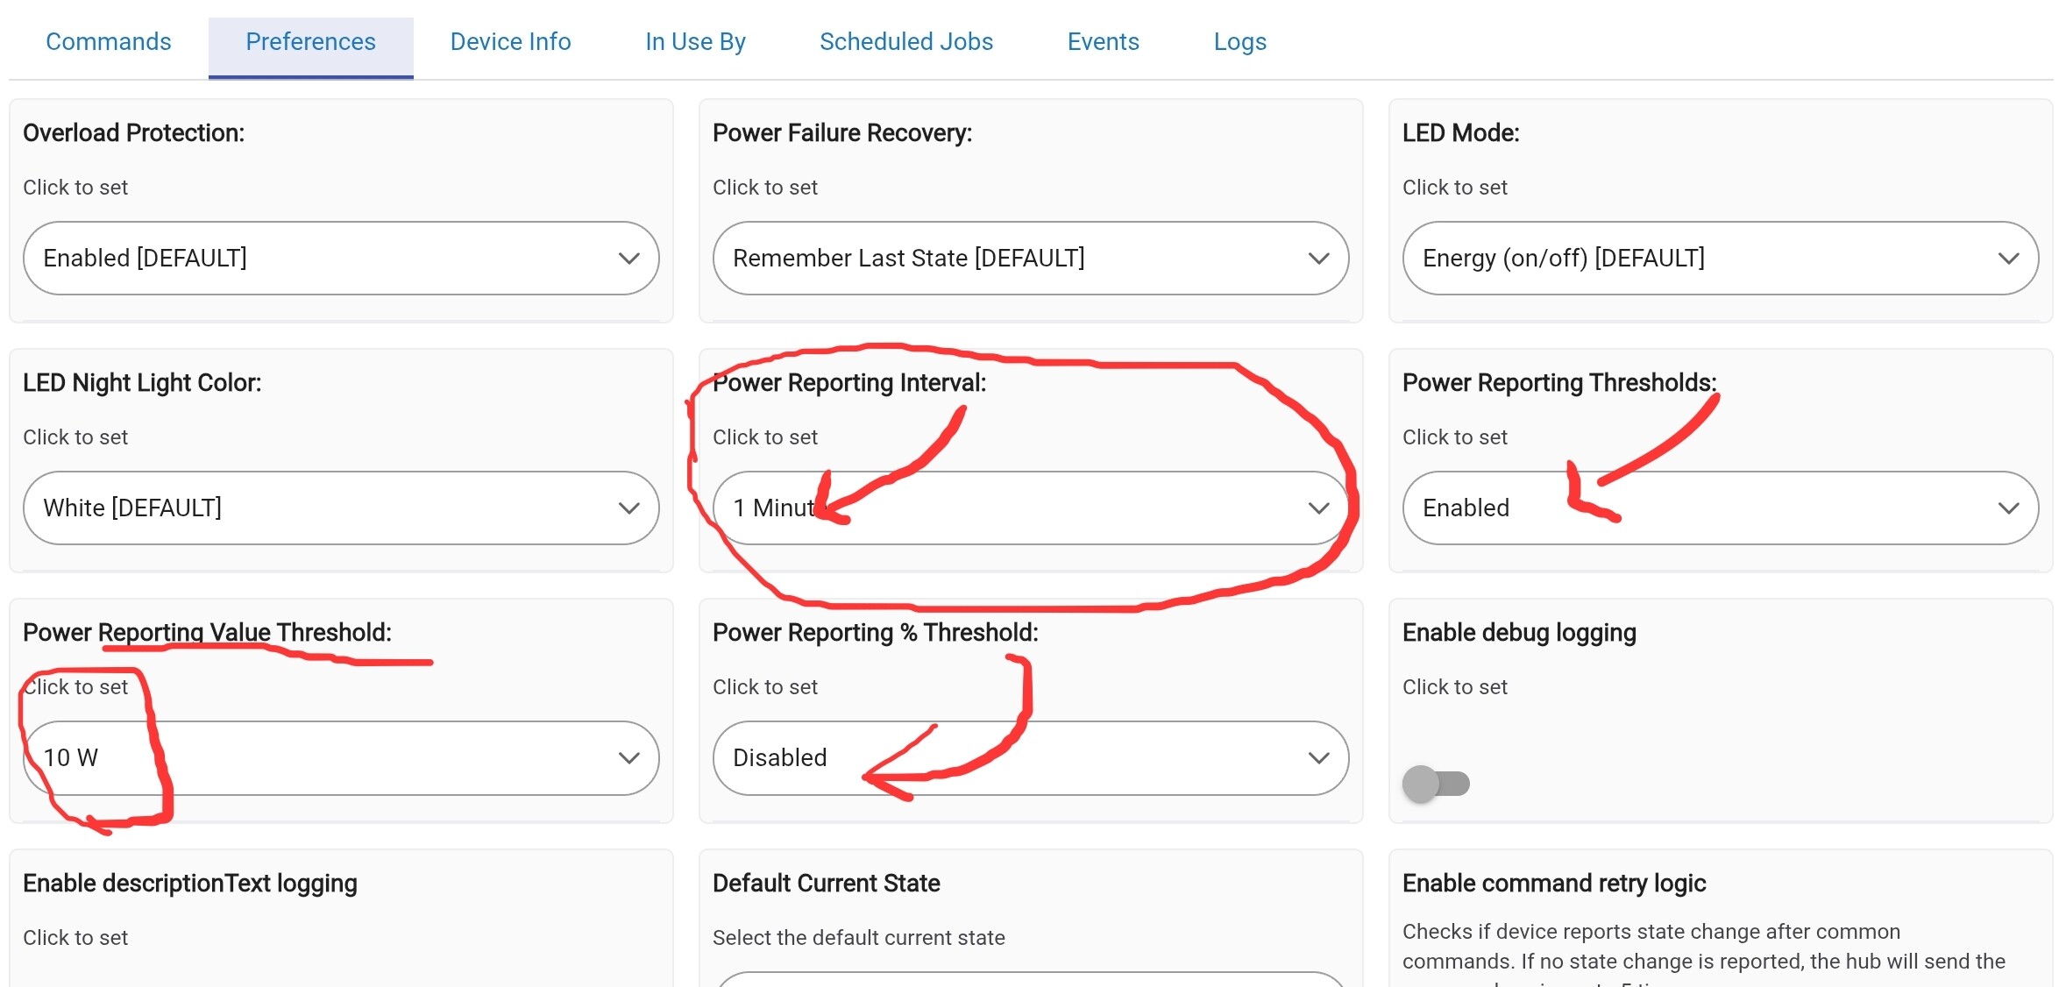This screenshot has height=987, width=2066.
Task: Toggle the Enable debug logging switch
Action: pos(1436,783)
